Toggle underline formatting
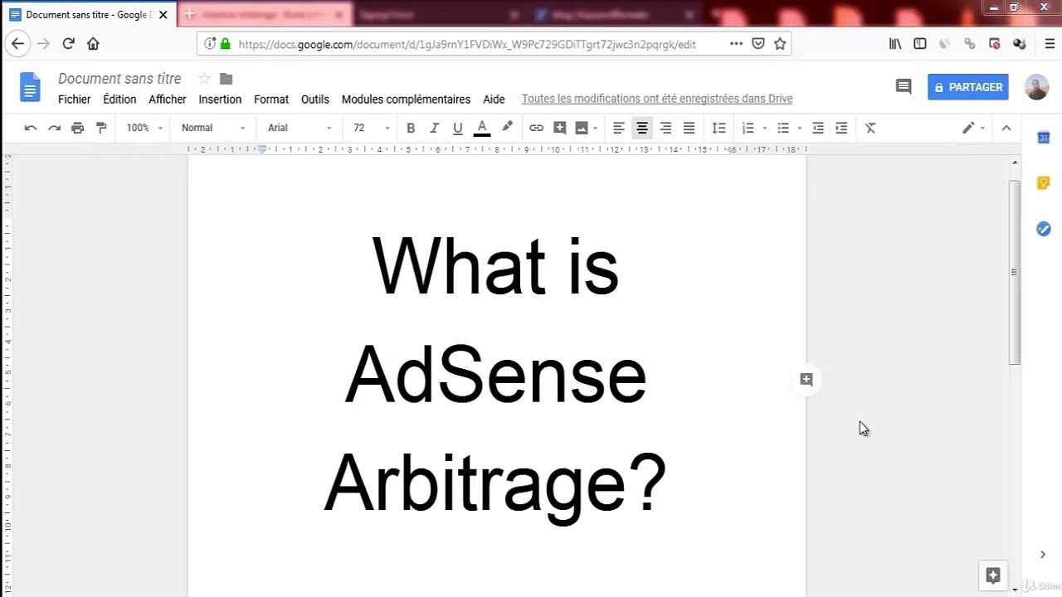 click(457, 128)
